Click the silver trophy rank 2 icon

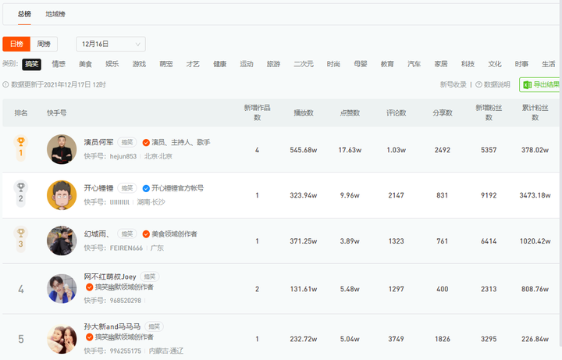21,193
